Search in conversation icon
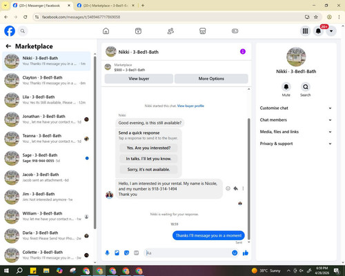Image resolution: width=345 pixels, height=276 pixels. [x=306, y=87]
